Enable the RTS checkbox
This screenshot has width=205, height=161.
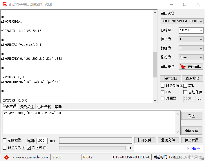[162, 92]
